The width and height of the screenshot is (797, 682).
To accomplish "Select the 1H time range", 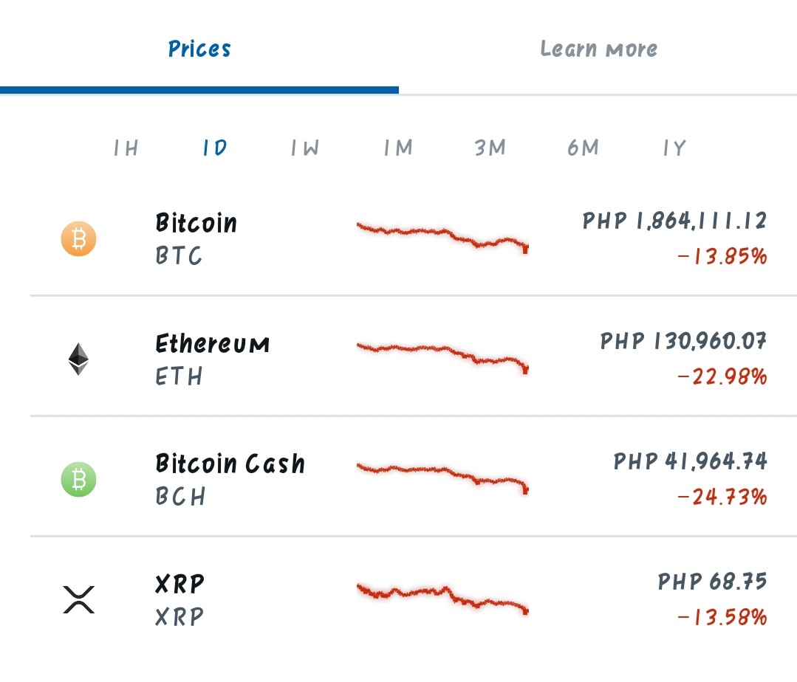I will (126, 148).
